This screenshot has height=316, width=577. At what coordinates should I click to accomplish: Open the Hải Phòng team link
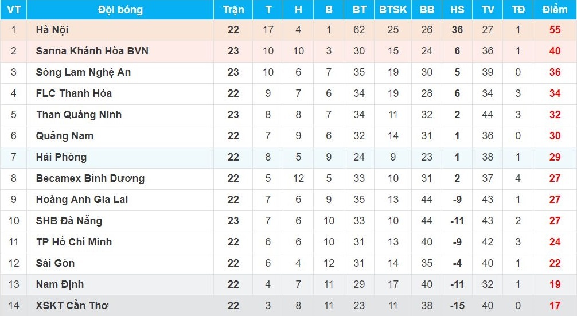(x=61, y=157)
